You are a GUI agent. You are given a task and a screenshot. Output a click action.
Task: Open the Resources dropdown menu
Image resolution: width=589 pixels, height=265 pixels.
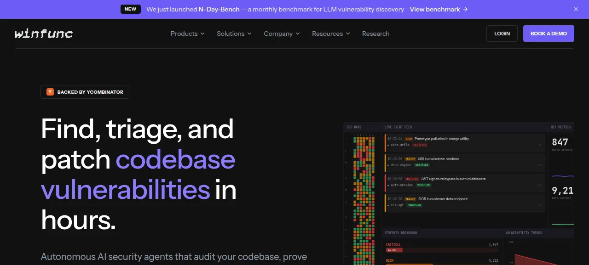coord(331,34)
